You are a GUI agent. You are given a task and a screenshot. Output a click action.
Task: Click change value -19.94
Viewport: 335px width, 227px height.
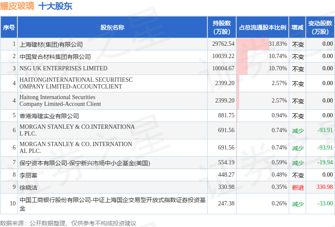pos(325,162)
